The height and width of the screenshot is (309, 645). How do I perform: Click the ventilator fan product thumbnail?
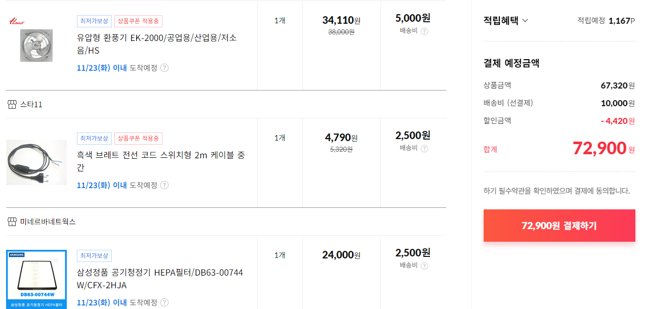pos(36,46)
